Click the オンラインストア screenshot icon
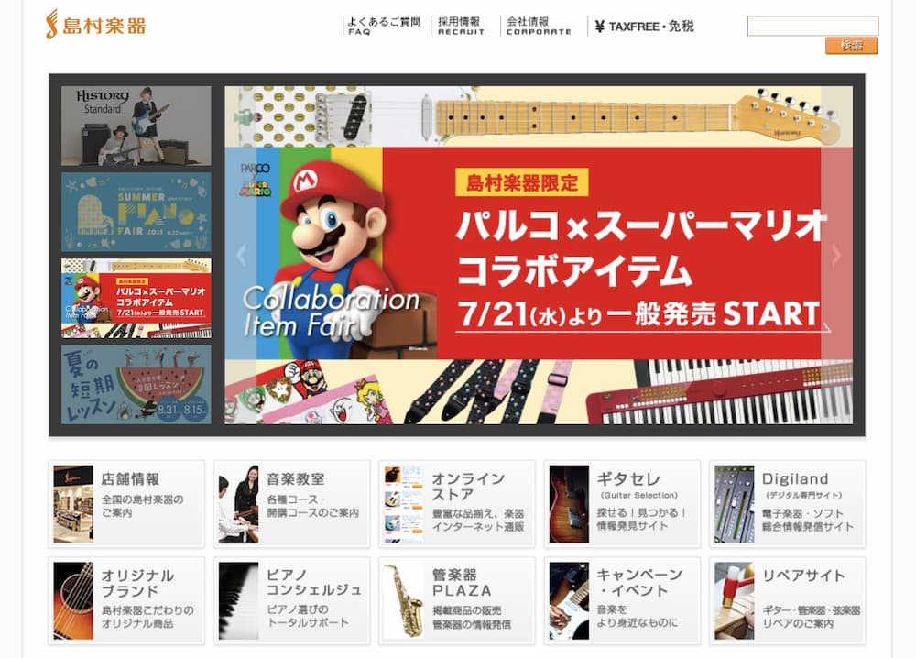916x658 pixels. 404,504
